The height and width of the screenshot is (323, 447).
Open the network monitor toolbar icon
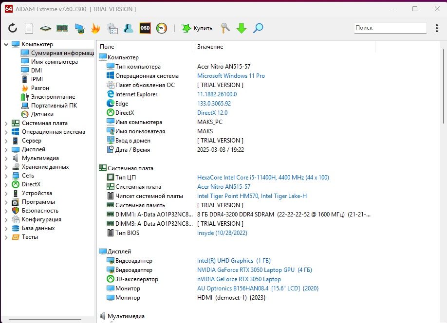point(79,29)
